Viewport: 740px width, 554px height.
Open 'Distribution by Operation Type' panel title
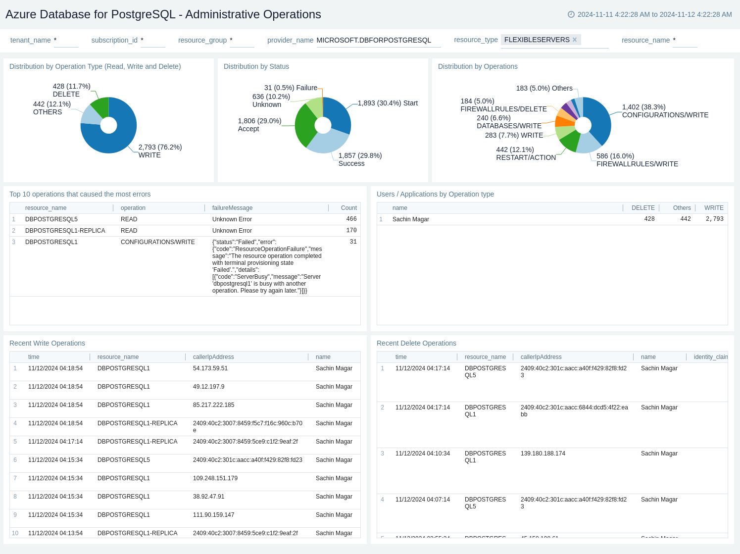(x=95, y=66)
